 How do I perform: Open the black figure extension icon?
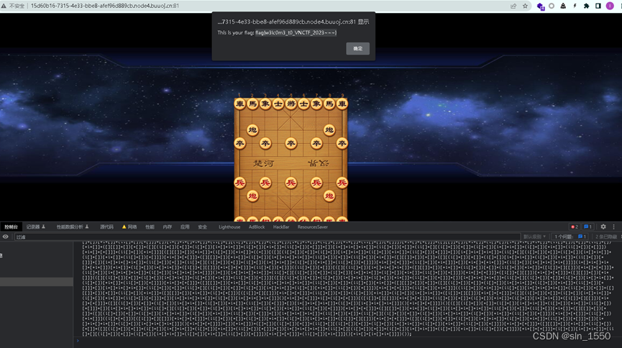click(563, 6)
